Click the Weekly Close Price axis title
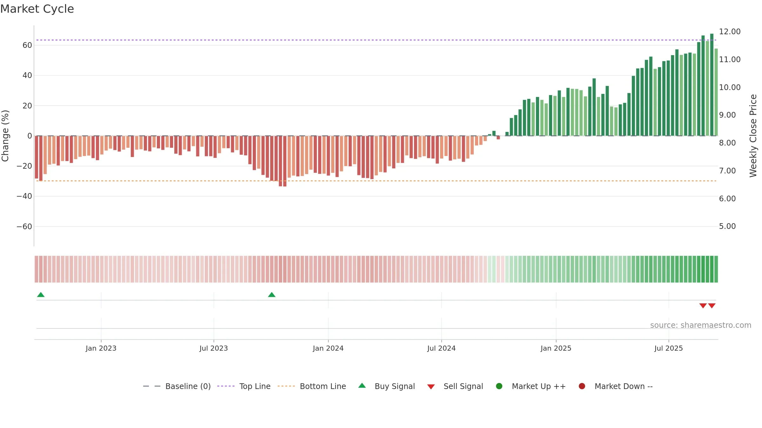This screenshot has height=428, width=762. [x=753, y=136]
